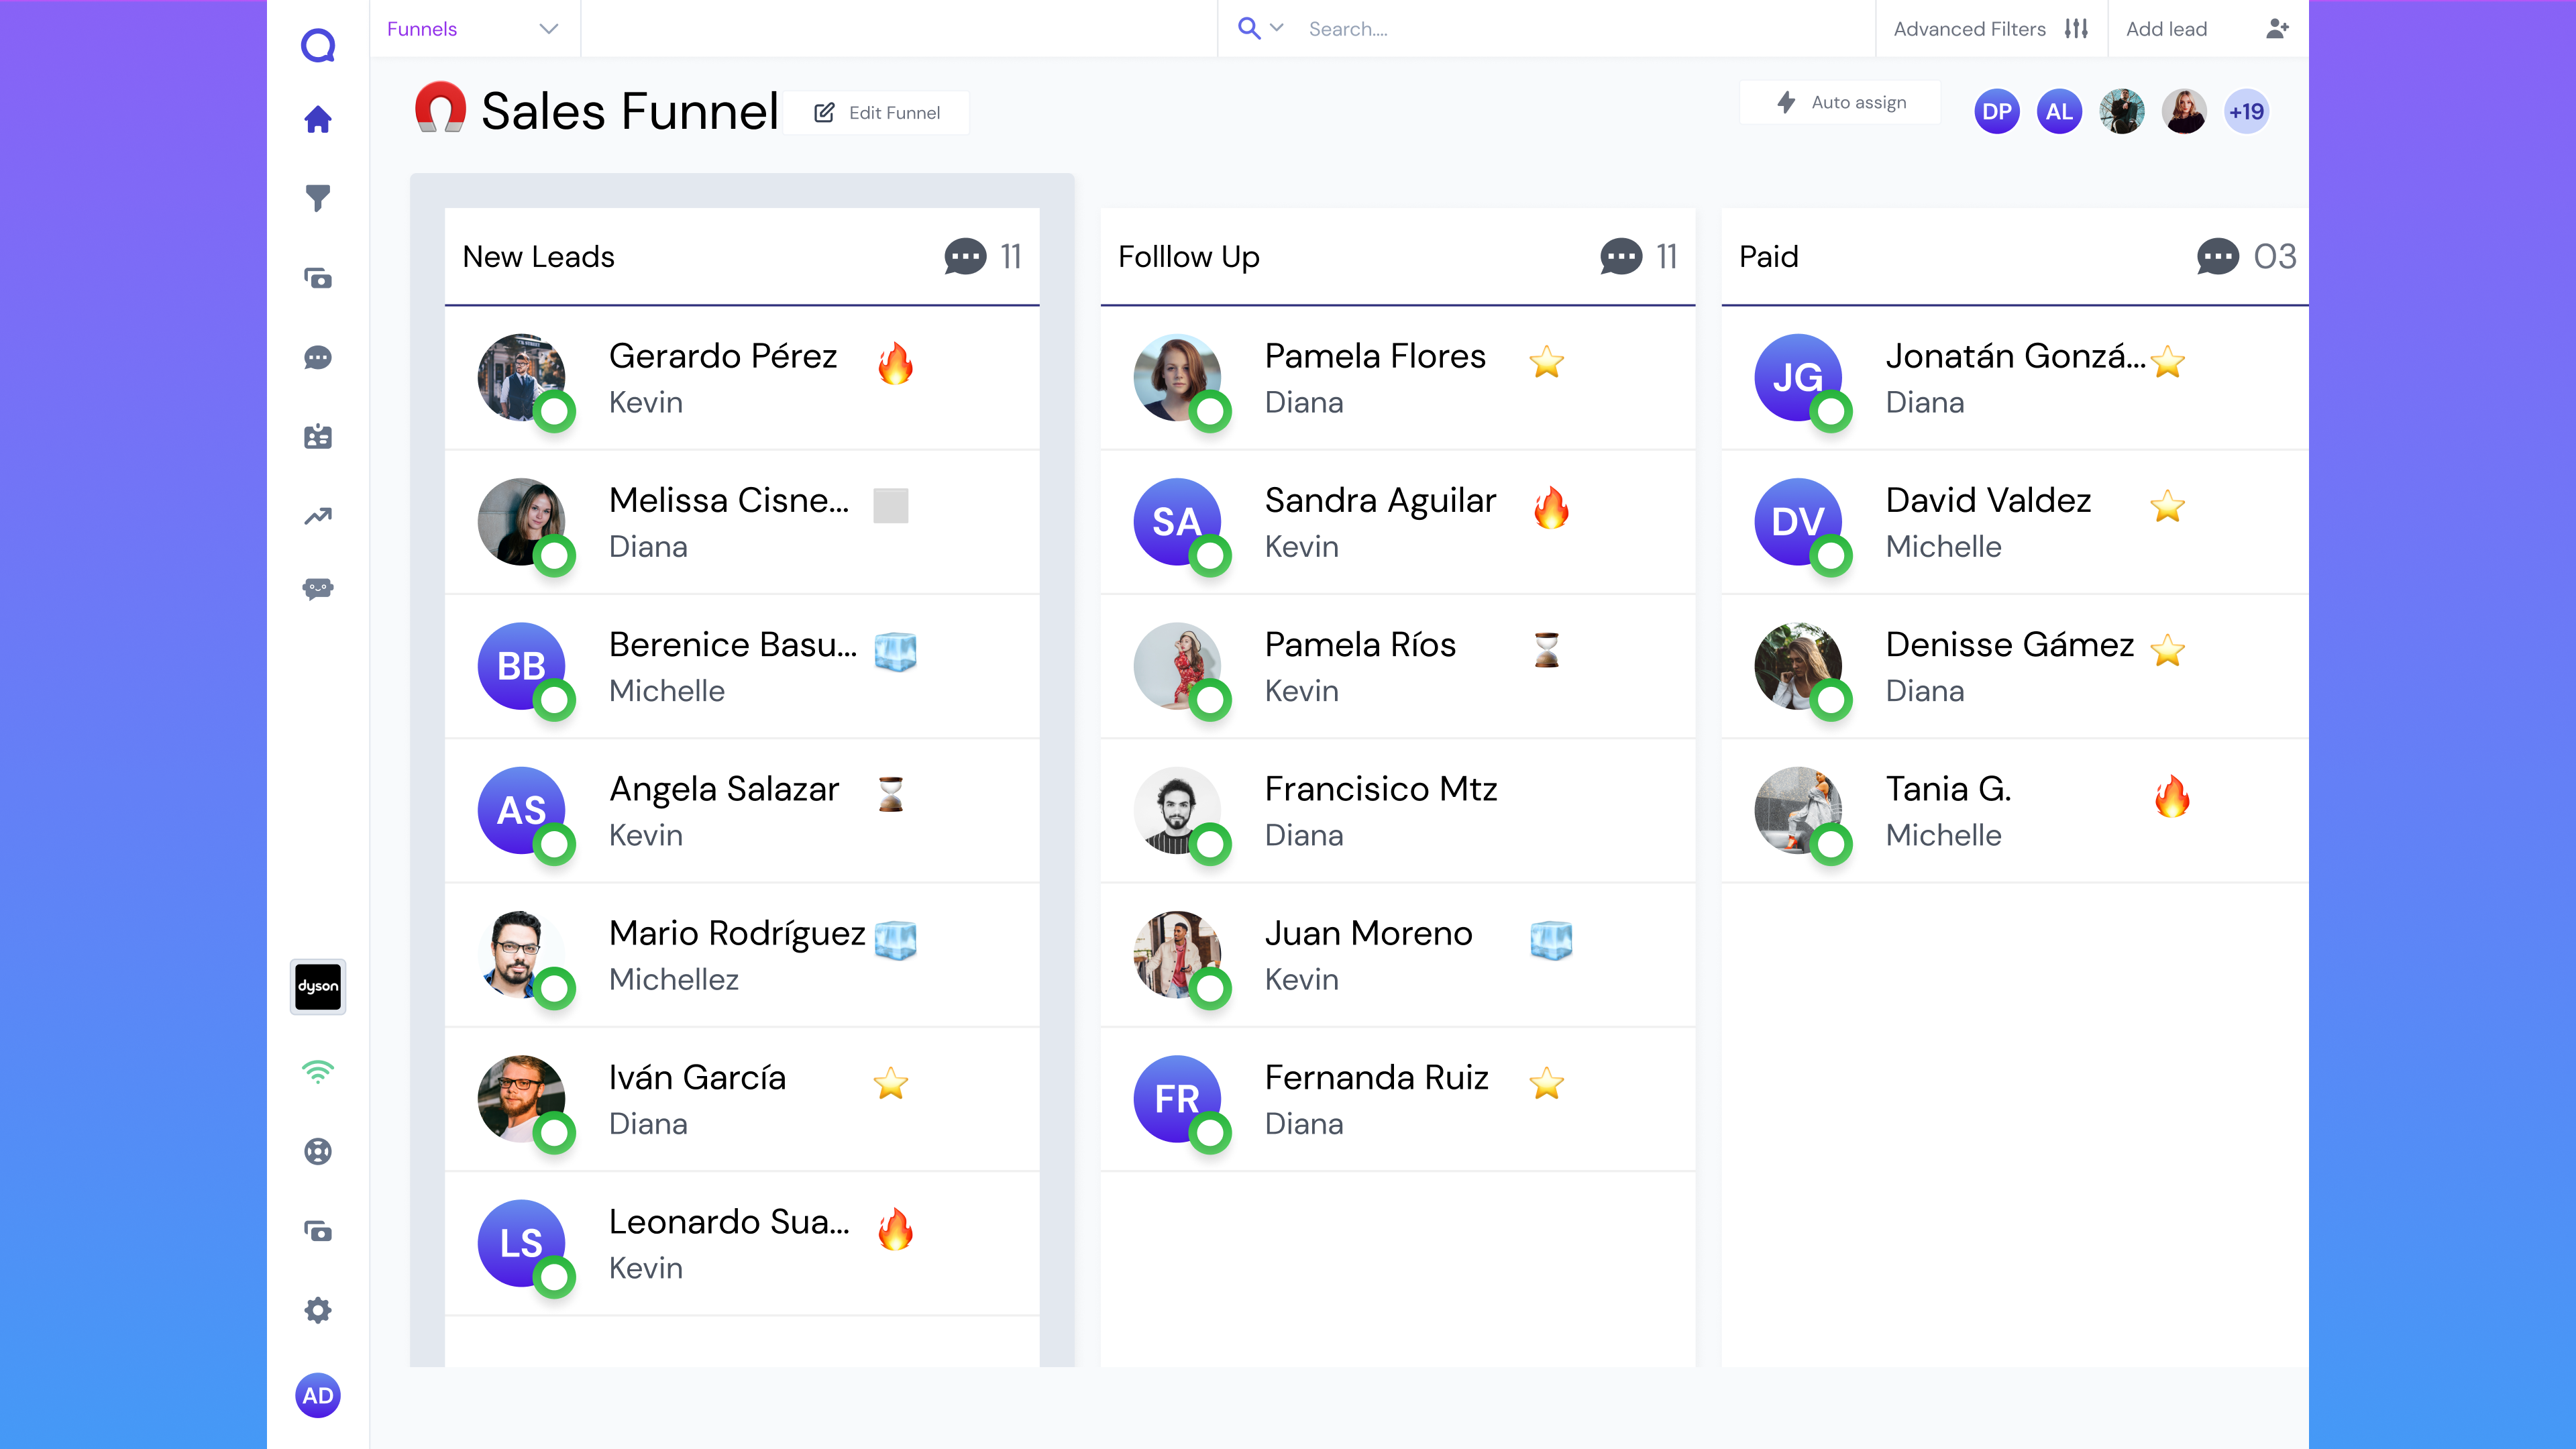Open the settings gear in sidebar
The width and height of the screenshot is (2576, 1449).
point(318,1310)
